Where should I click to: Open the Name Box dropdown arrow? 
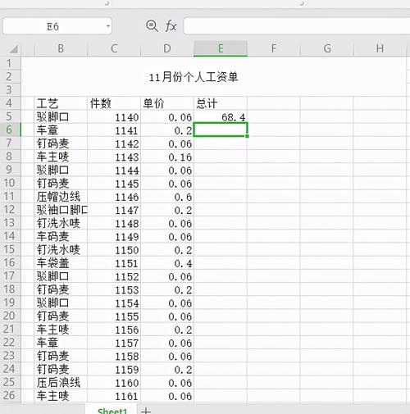point(108,26)
